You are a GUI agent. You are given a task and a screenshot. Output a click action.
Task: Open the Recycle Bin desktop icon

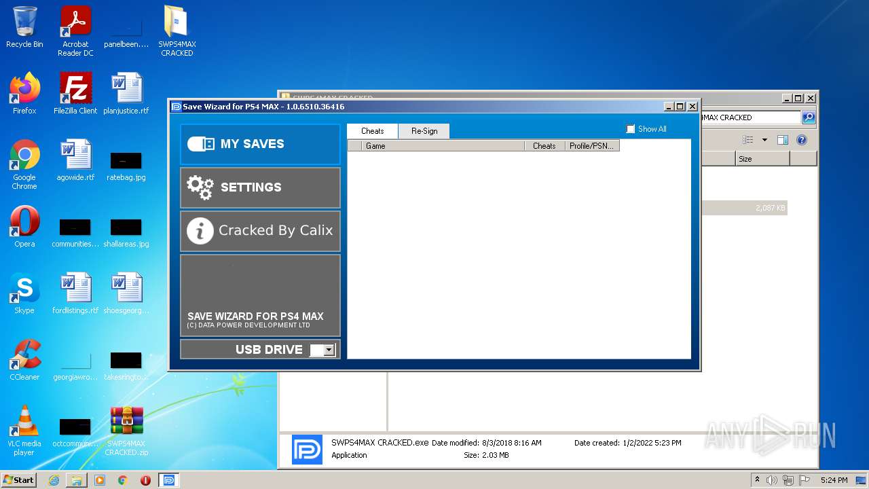pos(24,27)
